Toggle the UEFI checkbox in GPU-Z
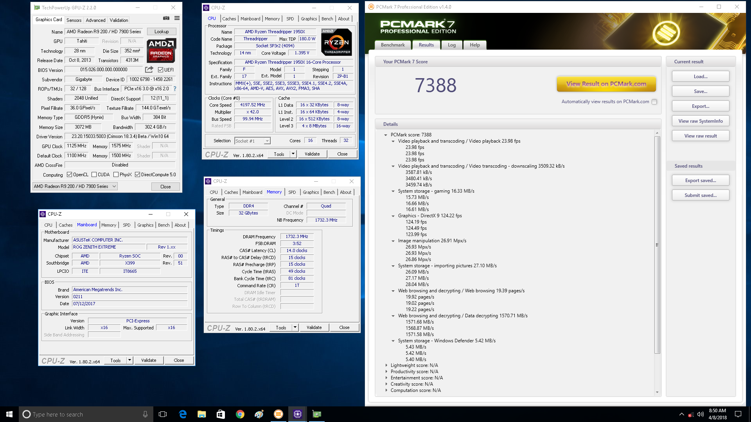The width and height of the screenshot is (751, 422). point(161,70)
